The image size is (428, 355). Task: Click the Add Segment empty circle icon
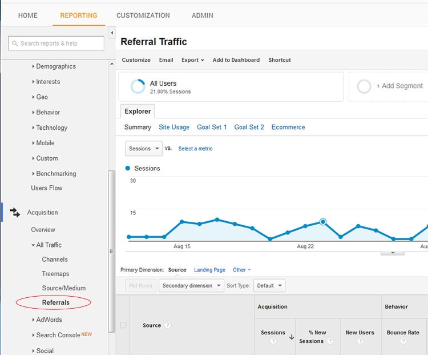pos(364,86)
